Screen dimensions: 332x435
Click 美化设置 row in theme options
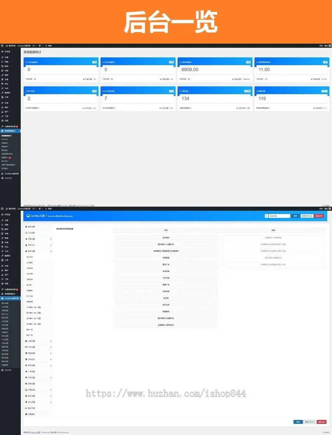coord(38,396)
